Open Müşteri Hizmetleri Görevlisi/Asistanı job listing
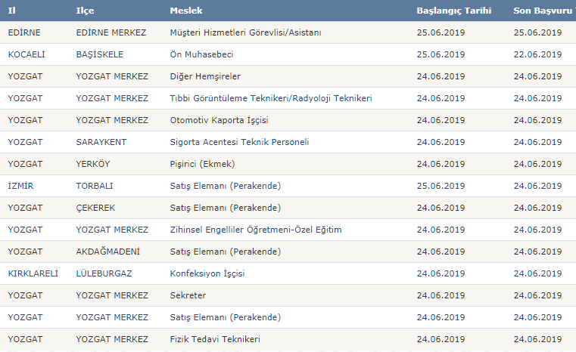This screenshot has height=352, width=576. click(245, 32)
